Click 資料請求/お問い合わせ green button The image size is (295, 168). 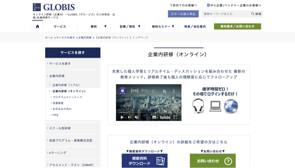(x=237, y=27)
